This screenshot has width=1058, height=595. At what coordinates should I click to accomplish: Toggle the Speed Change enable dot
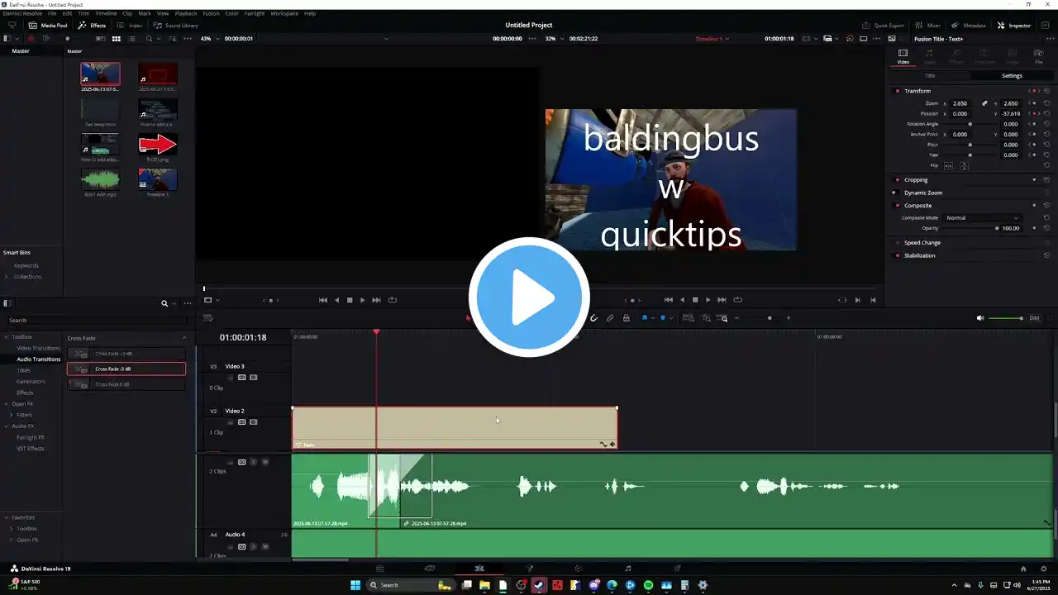pos(897,243)
